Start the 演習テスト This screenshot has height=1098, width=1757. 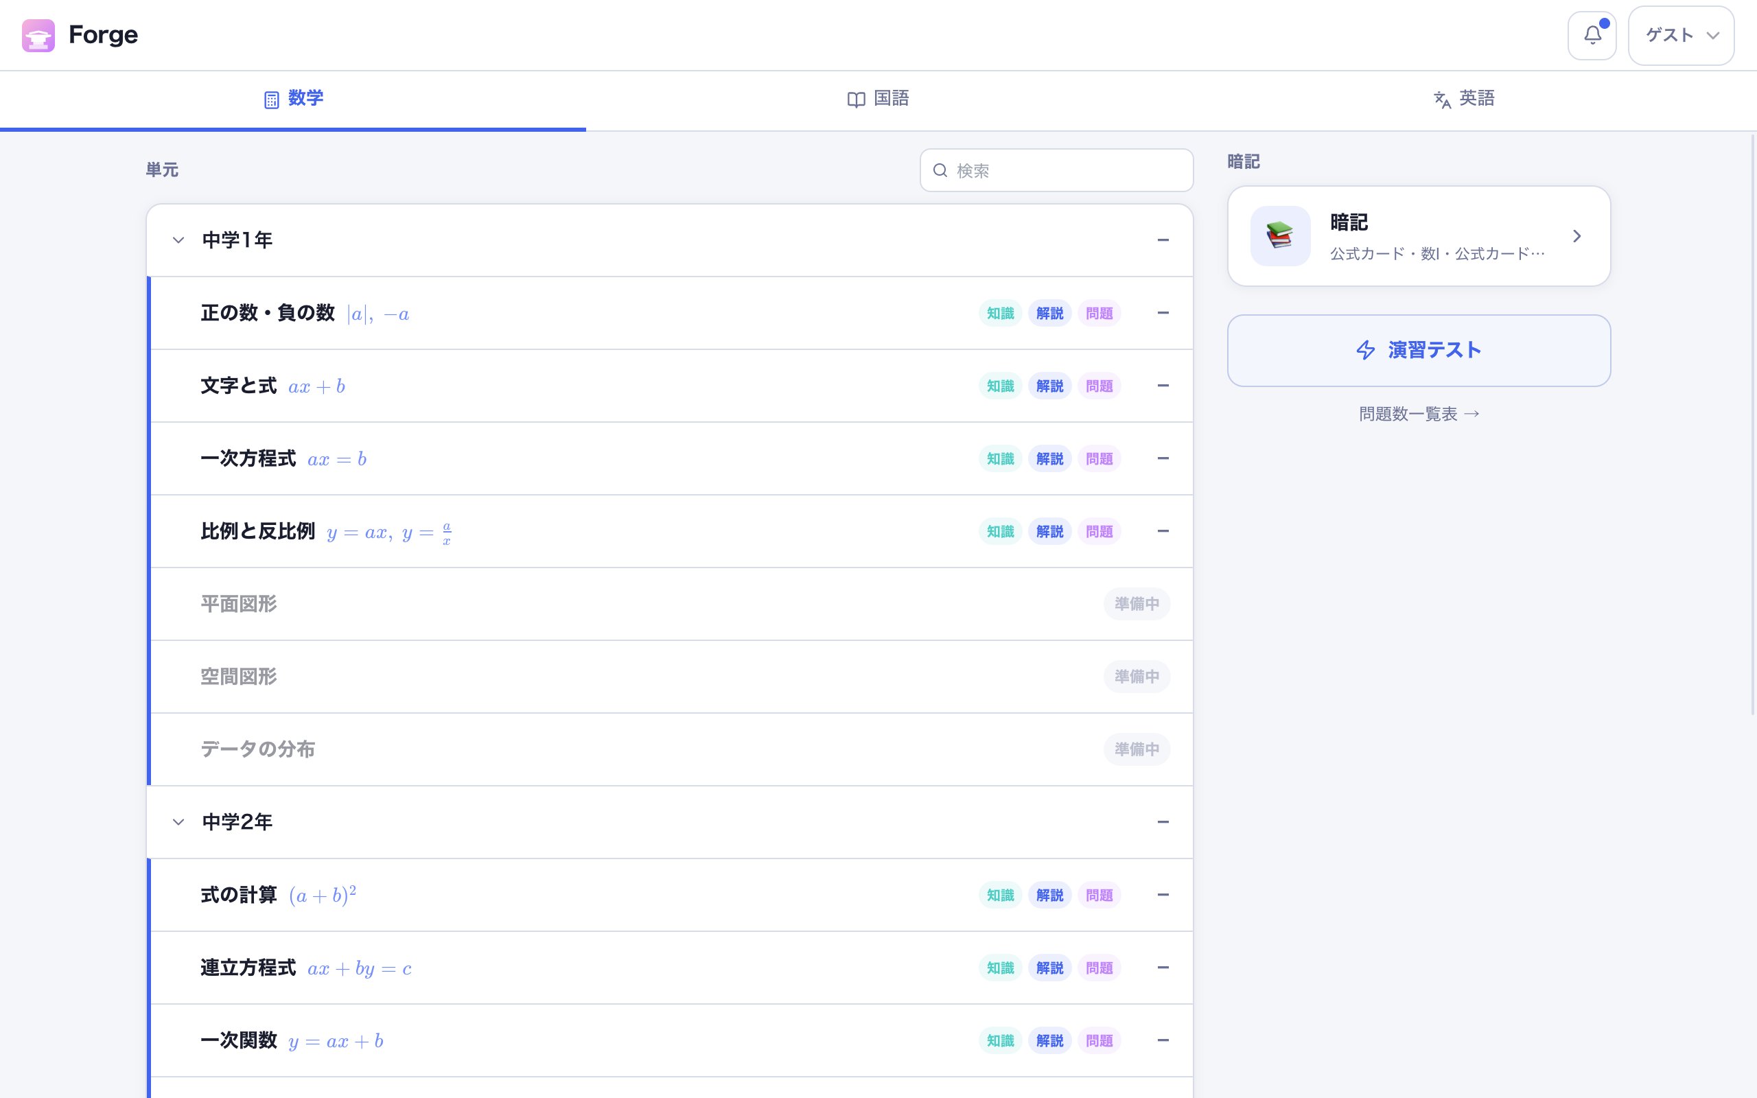1419,350
